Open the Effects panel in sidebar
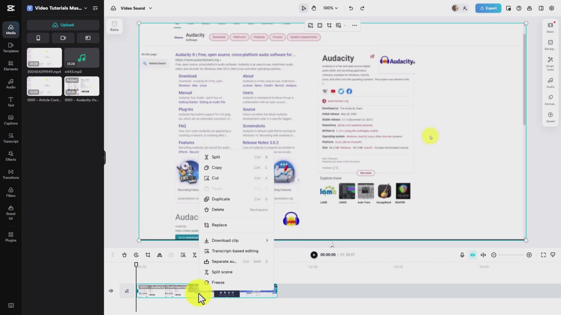This screenshot has width=561, height=315. (11, 156)
